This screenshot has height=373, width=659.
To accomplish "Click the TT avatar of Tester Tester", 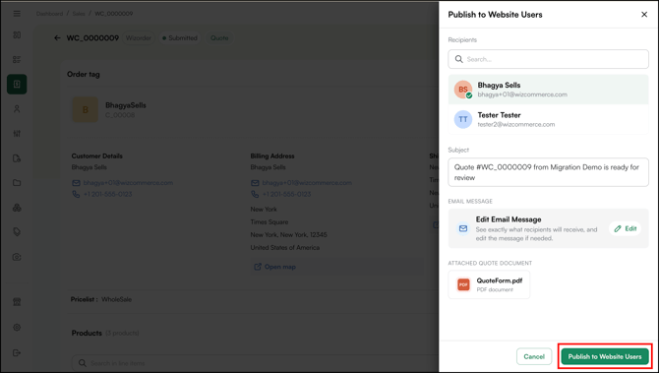I will click(x=463, y=119).
